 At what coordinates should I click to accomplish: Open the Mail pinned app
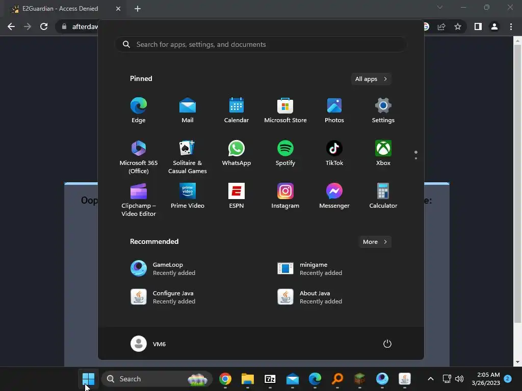(x=188, y=110)
